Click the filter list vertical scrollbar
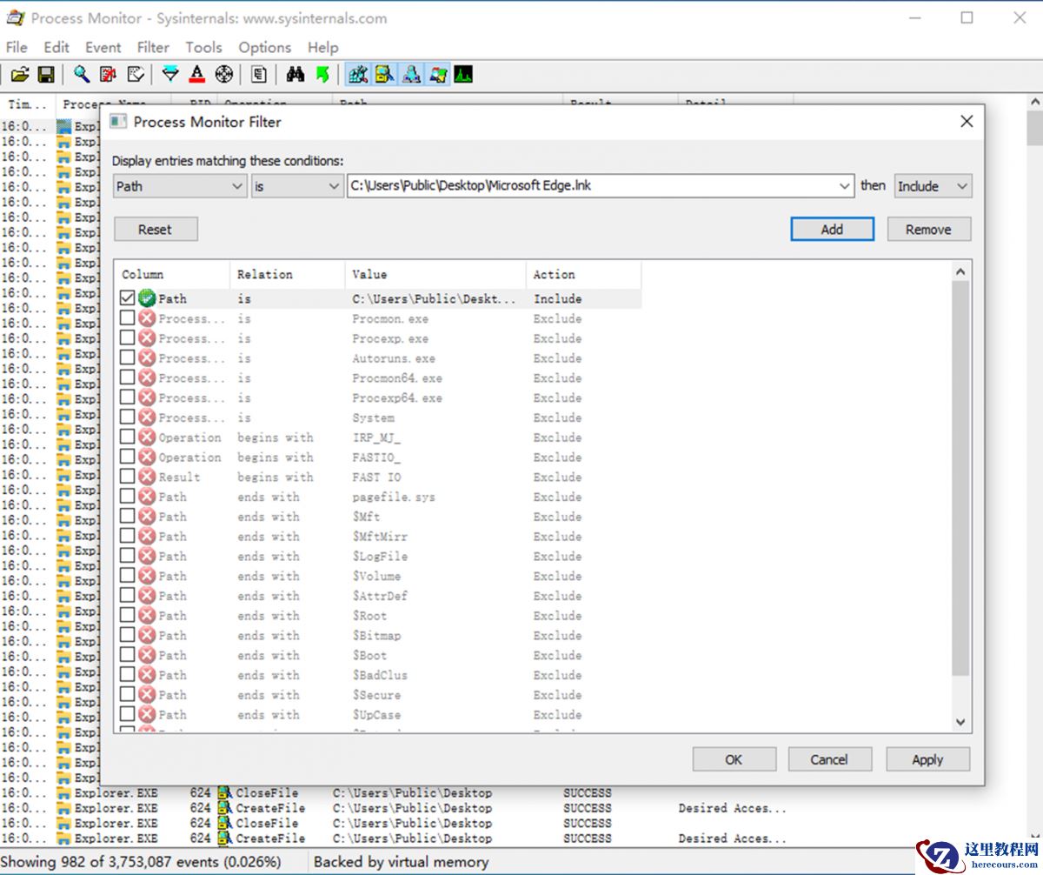This screenshot has width=1043, height=875. coord(960,478)
